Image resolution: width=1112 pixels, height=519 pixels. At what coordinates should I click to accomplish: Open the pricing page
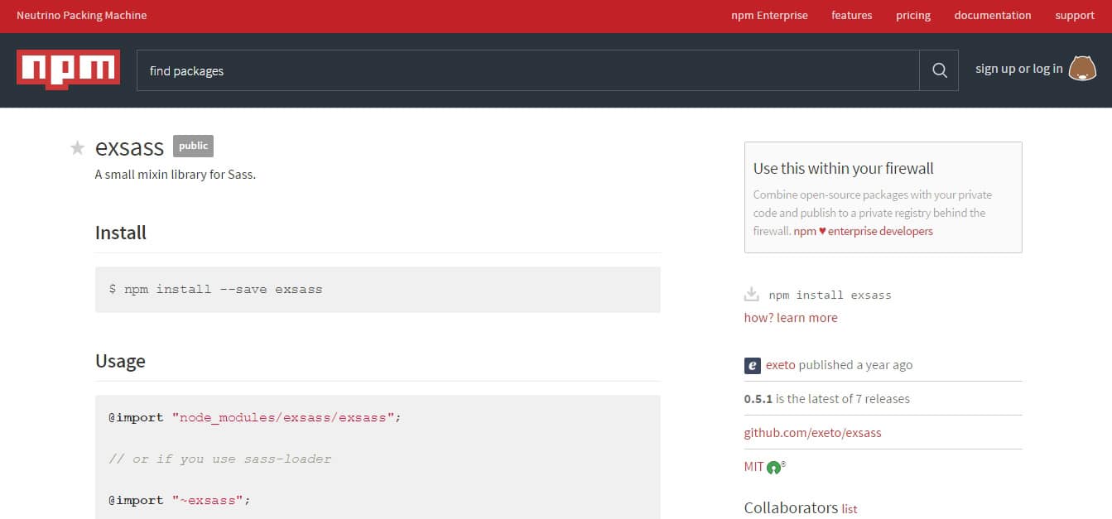(x=913, y=16)
